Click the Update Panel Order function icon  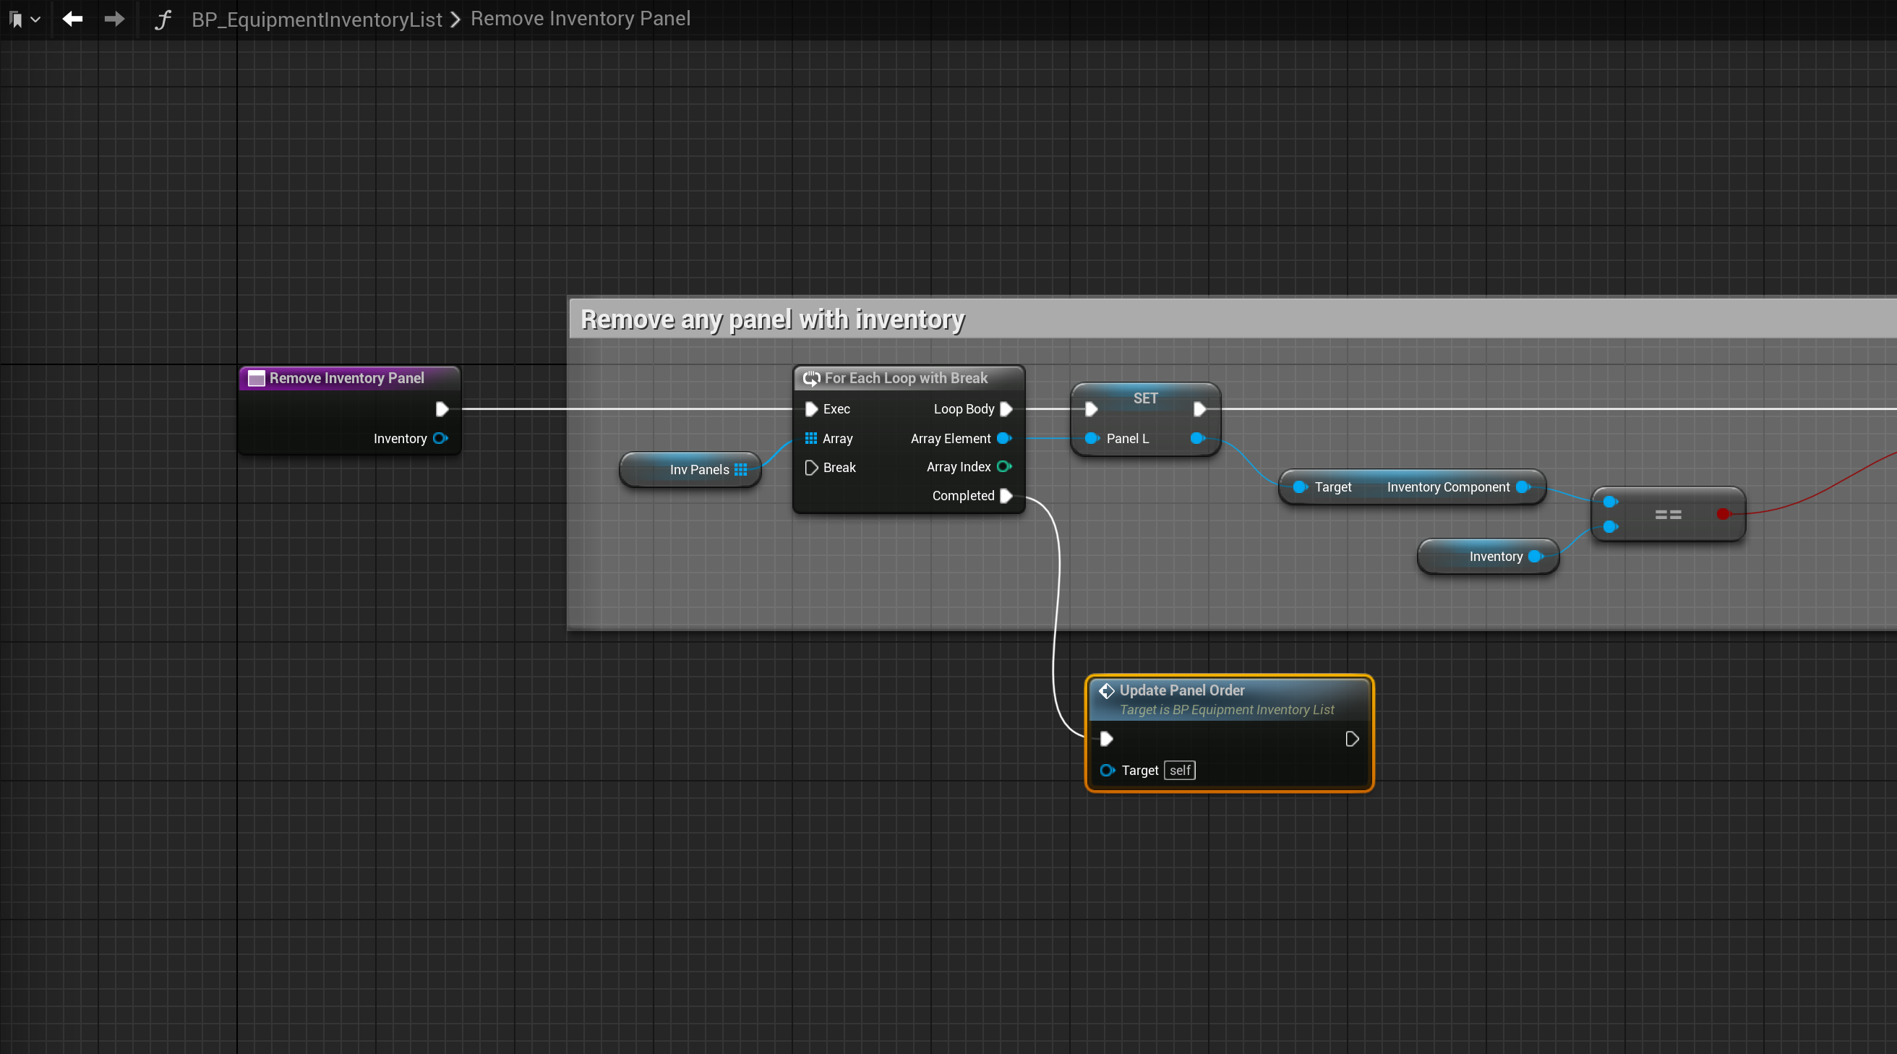pyautogui.click(x=1106, y=691)
